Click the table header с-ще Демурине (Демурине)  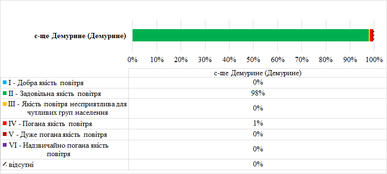click(258, 73)
